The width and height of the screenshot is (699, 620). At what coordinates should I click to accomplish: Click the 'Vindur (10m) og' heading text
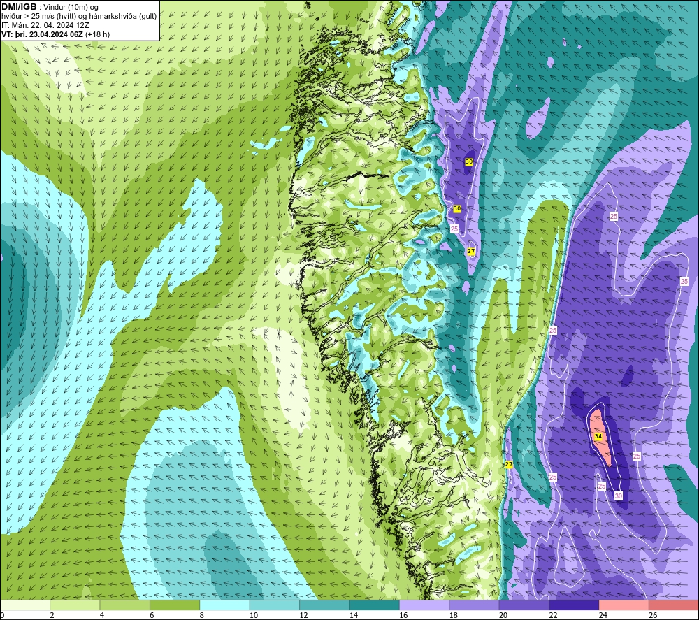point(71,7)
